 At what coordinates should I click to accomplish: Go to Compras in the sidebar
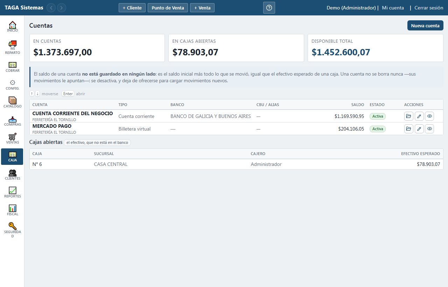click(12, 121)
